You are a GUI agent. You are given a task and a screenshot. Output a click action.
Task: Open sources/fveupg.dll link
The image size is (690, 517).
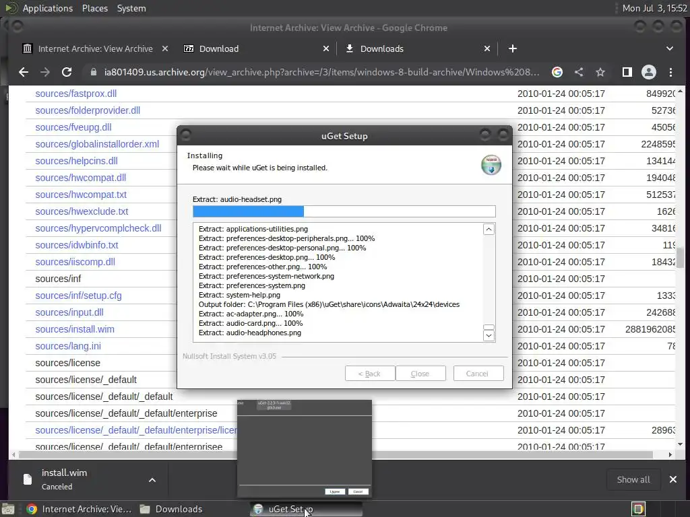click(73, 127)
